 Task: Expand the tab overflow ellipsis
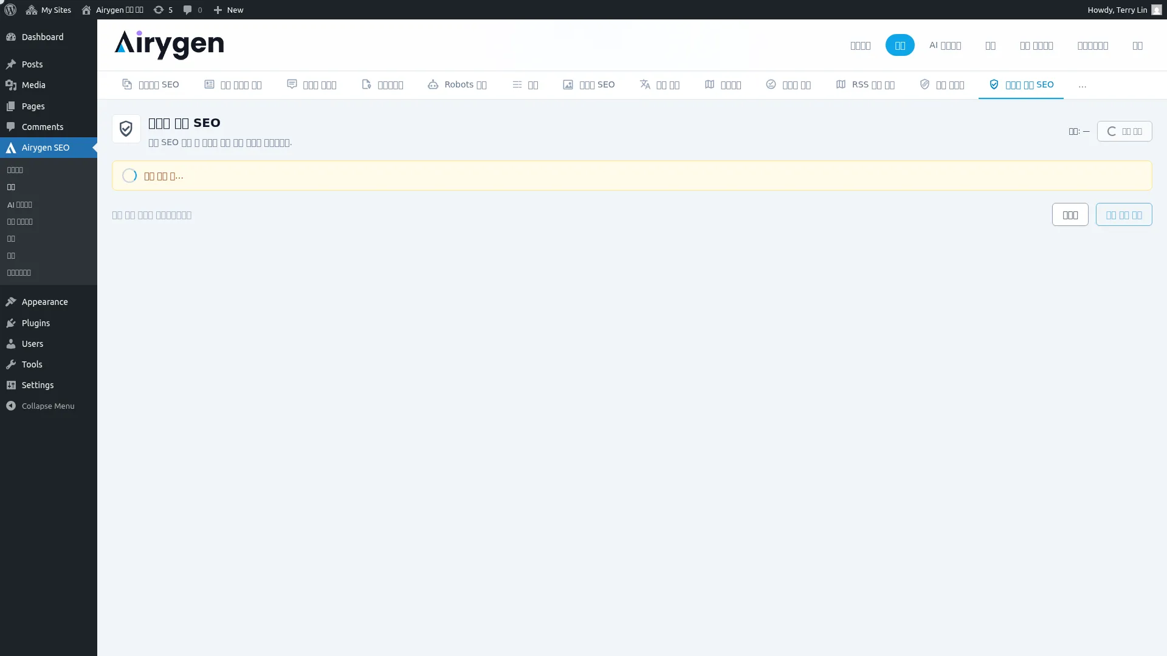point(1082,85)
